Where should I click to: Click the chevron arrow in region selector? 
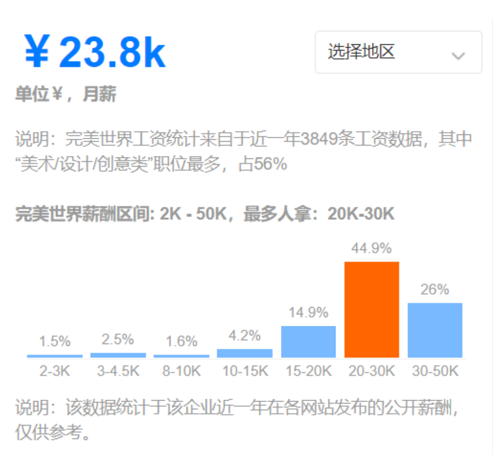pyautogui.click(x=458, y=56)
